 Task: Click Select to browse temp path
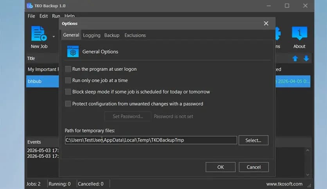point(253,140)
